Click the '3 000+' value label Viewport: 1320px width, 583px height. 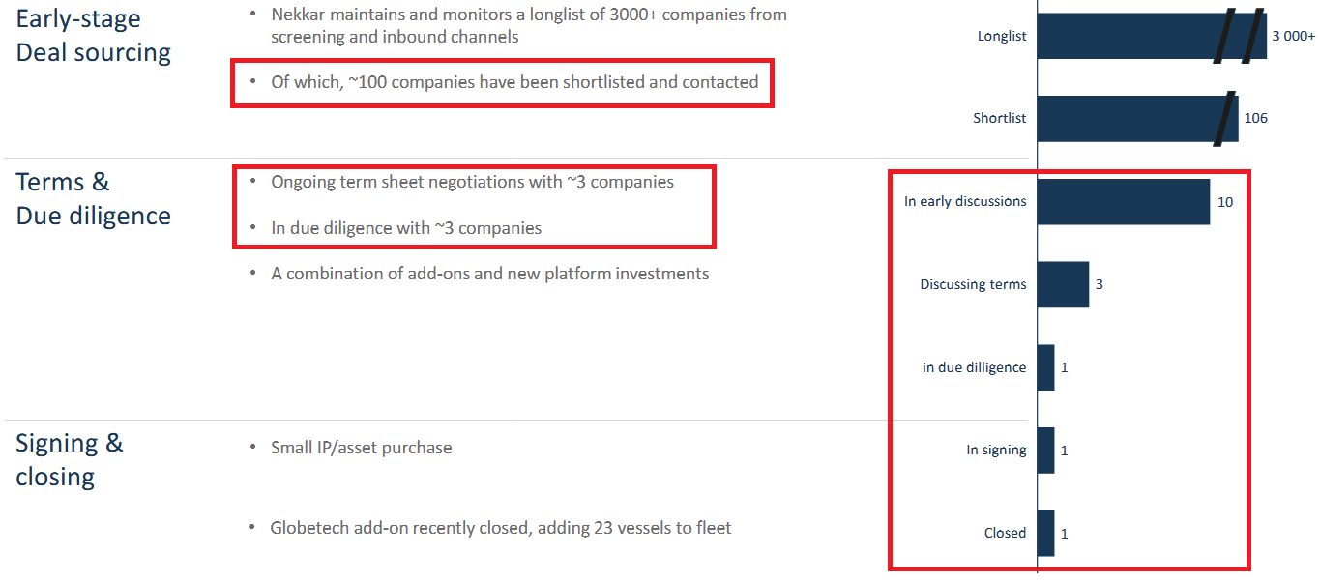pyautogui.click(x=1293, y=37)
